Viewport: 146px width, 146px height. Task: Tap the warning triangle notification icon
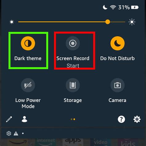pos(16,133)
